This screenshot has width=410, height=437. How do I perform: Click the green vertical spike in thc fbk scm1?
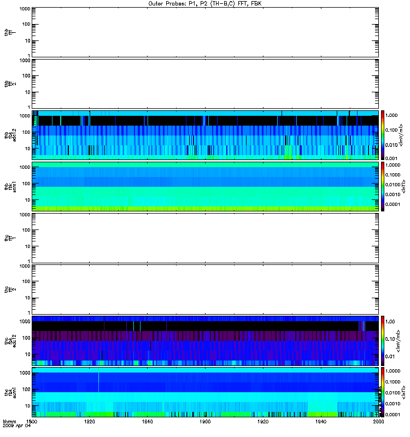pyautogui.click(x=99, y=380)
